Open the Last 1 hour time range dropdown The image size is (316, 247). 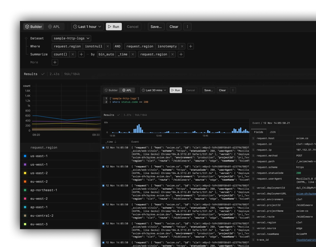pos(87,27)
